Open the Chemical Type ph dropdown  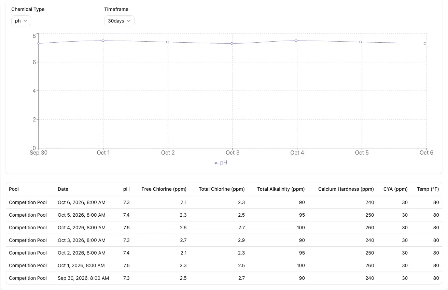pyautogui.click(x=21, y=21)
